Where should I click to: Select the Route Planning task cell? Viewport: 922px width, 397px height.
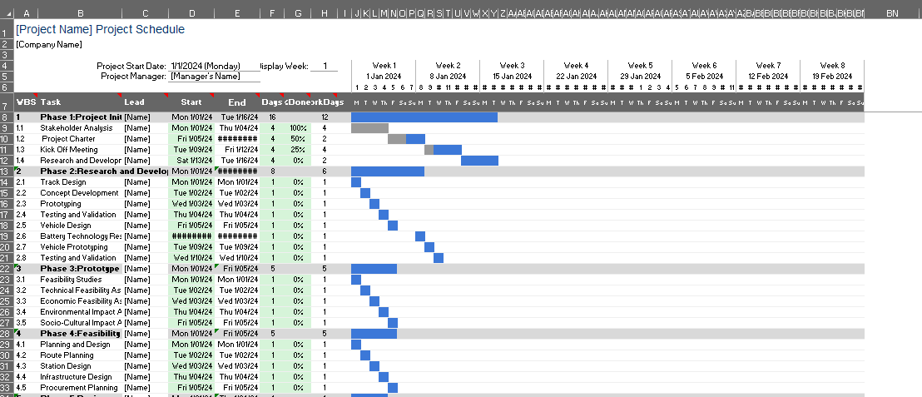(80, 355)
